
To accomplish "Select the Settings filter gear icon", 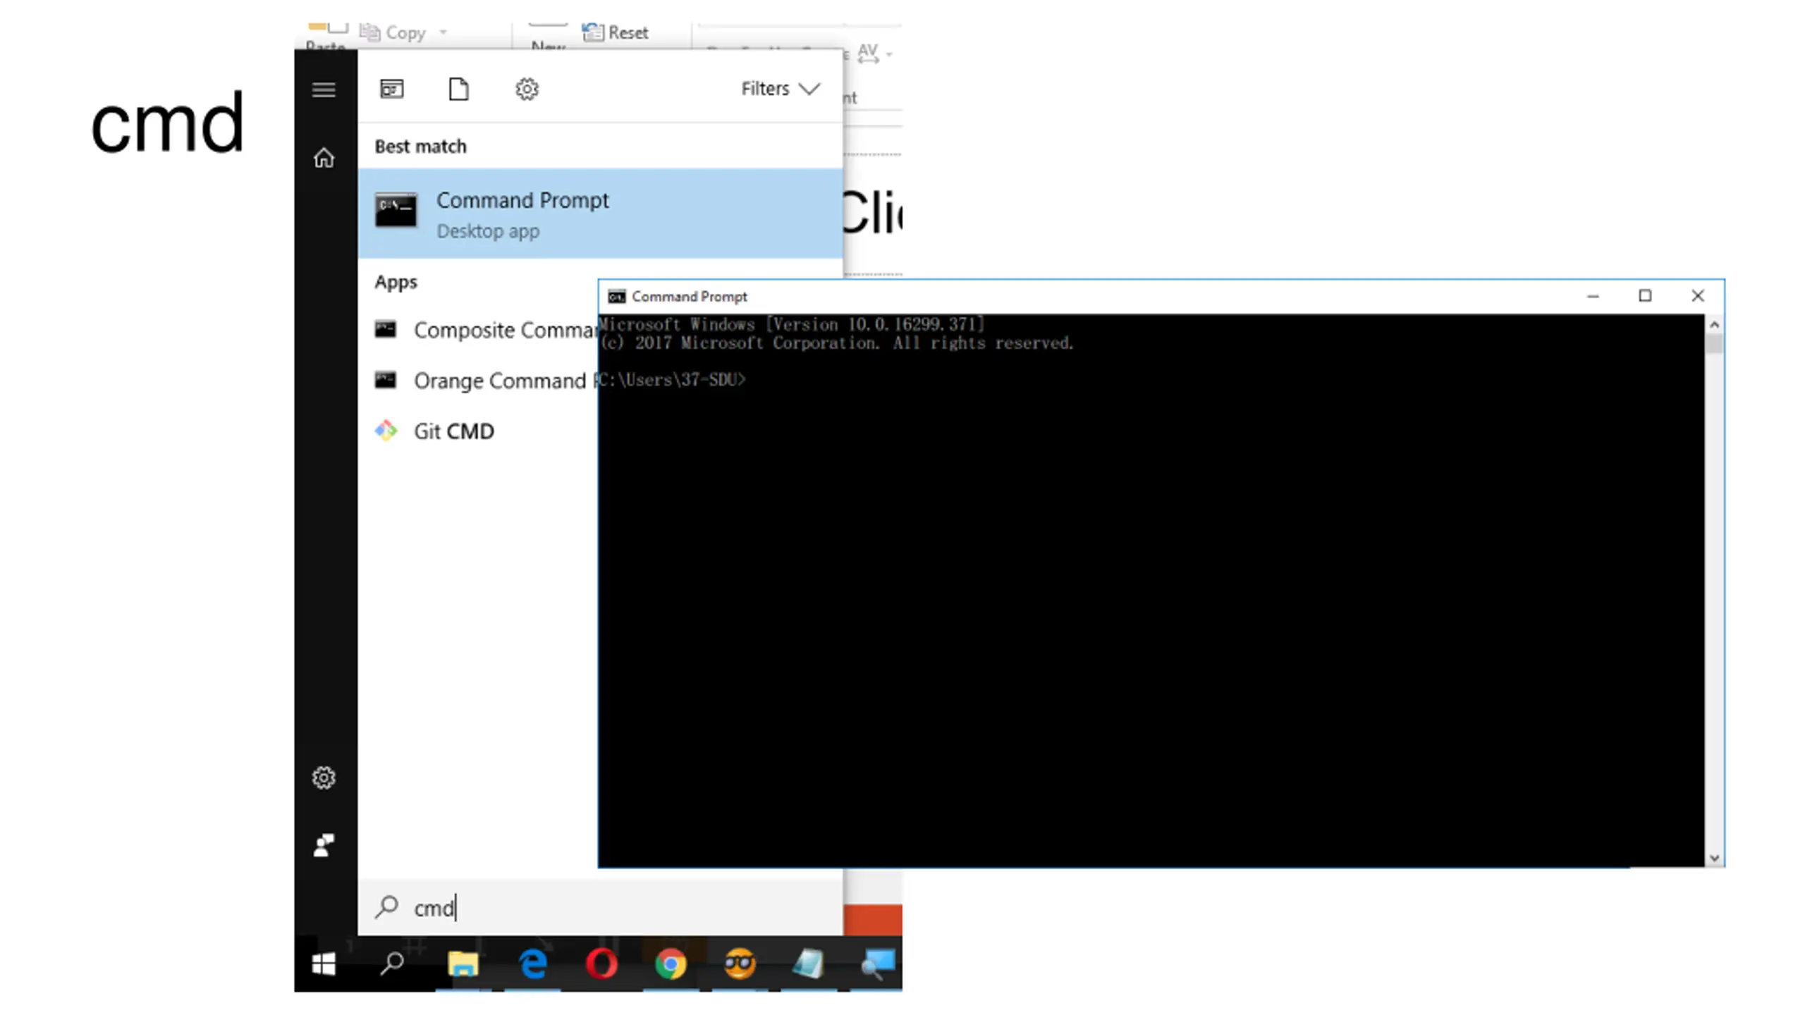I will point(527,90).
